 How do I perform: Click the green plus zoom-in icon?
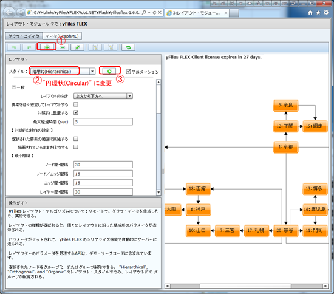pyautogui.click(x=47, y=47)
